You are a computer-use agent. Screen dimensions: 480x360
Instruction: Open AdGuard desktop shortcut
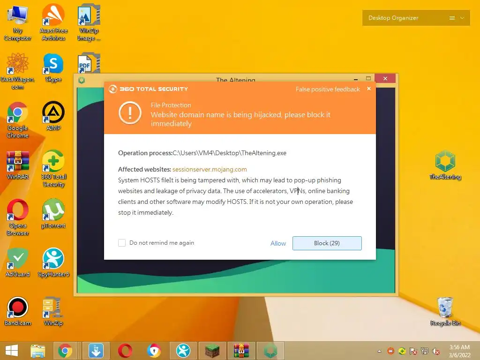17,262
